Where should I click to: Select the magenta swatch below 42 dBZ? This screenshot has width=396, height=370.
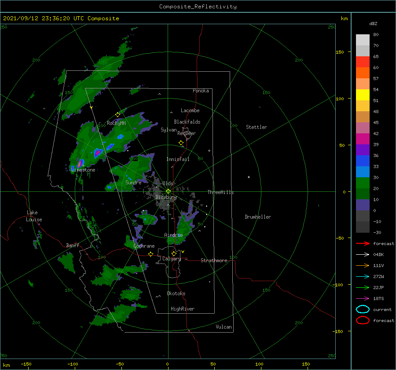pyautogui.click(x=363, y=139)
